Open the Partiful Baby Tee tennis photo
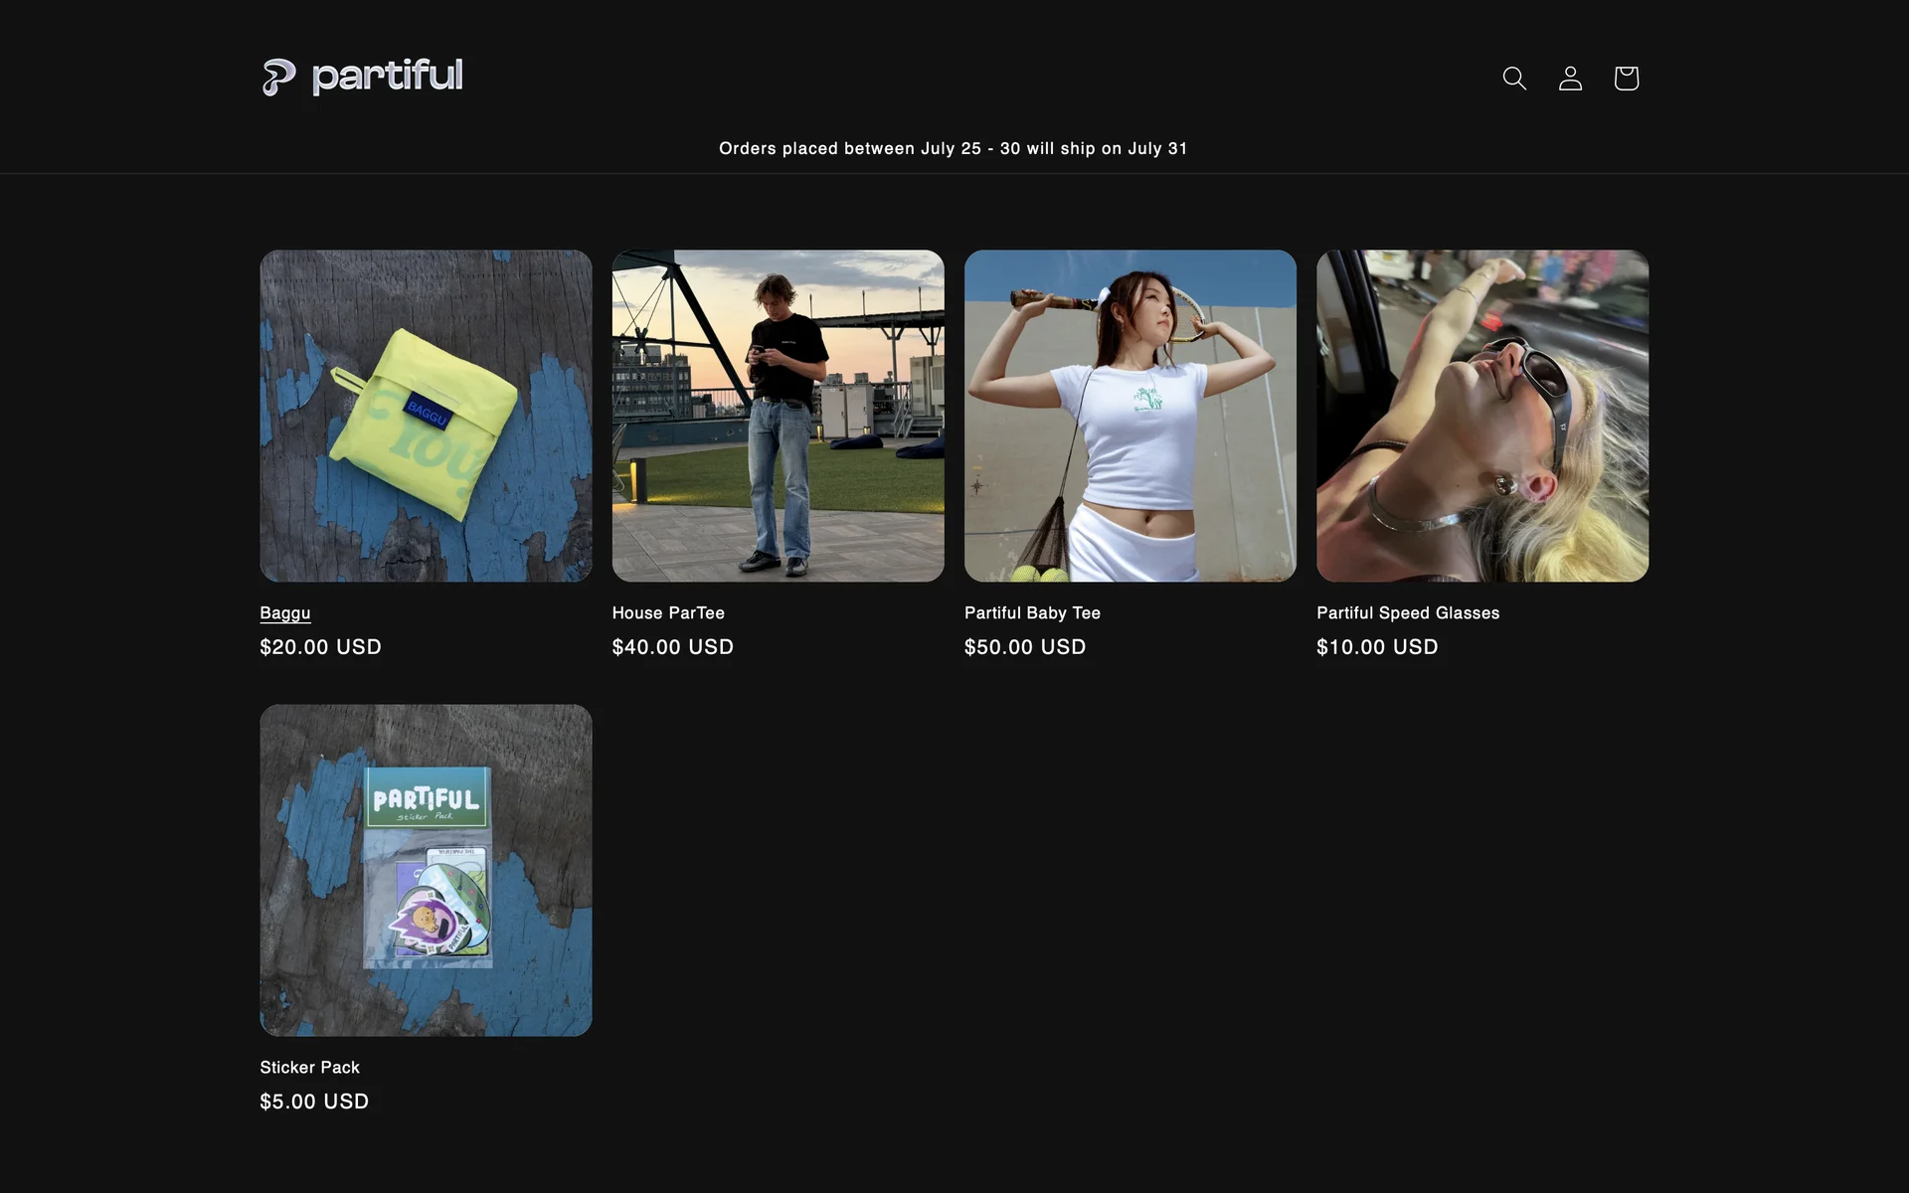Image resolution: width=1909 pixels, height=1193 pixels. (x=1129, y=416)
